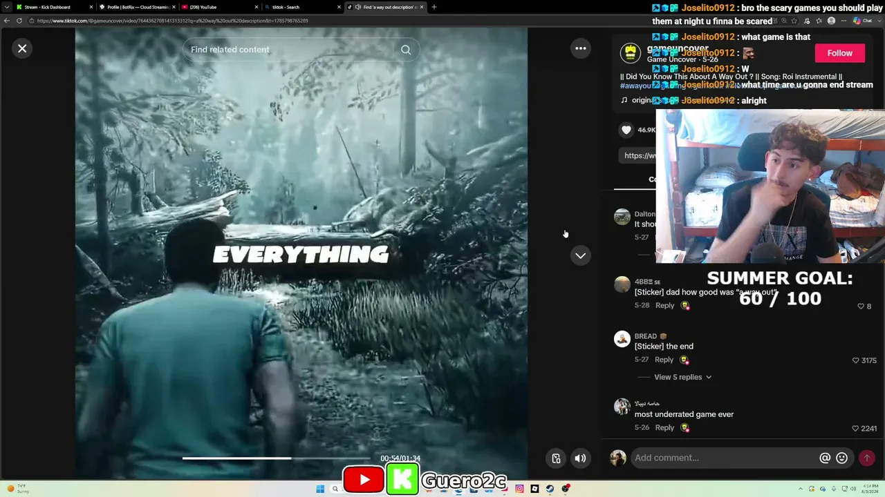Screen dimensions: 885x497
Task: Open the tab list dropdown at top-left
Action: tap(7, 7)
